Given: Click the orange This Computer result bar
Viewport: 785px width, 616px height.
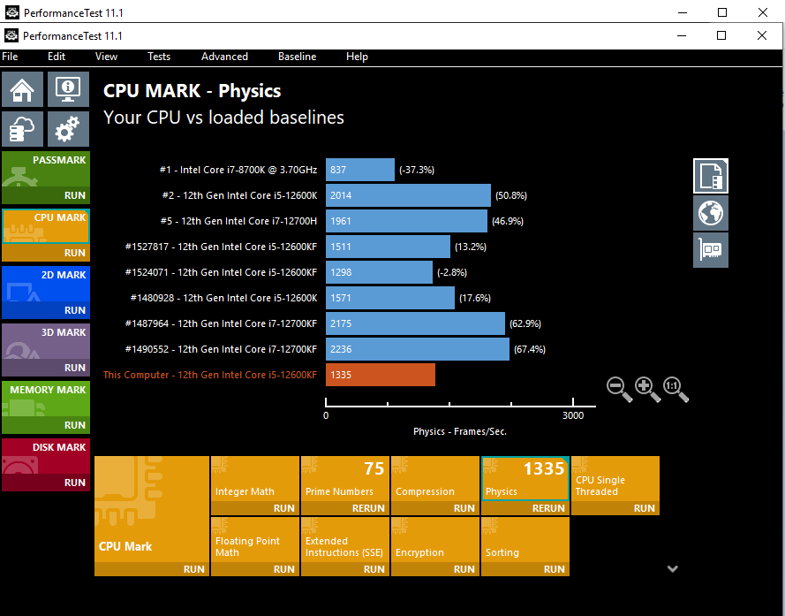Looking at the screenshot, I should tap(381, 375).
